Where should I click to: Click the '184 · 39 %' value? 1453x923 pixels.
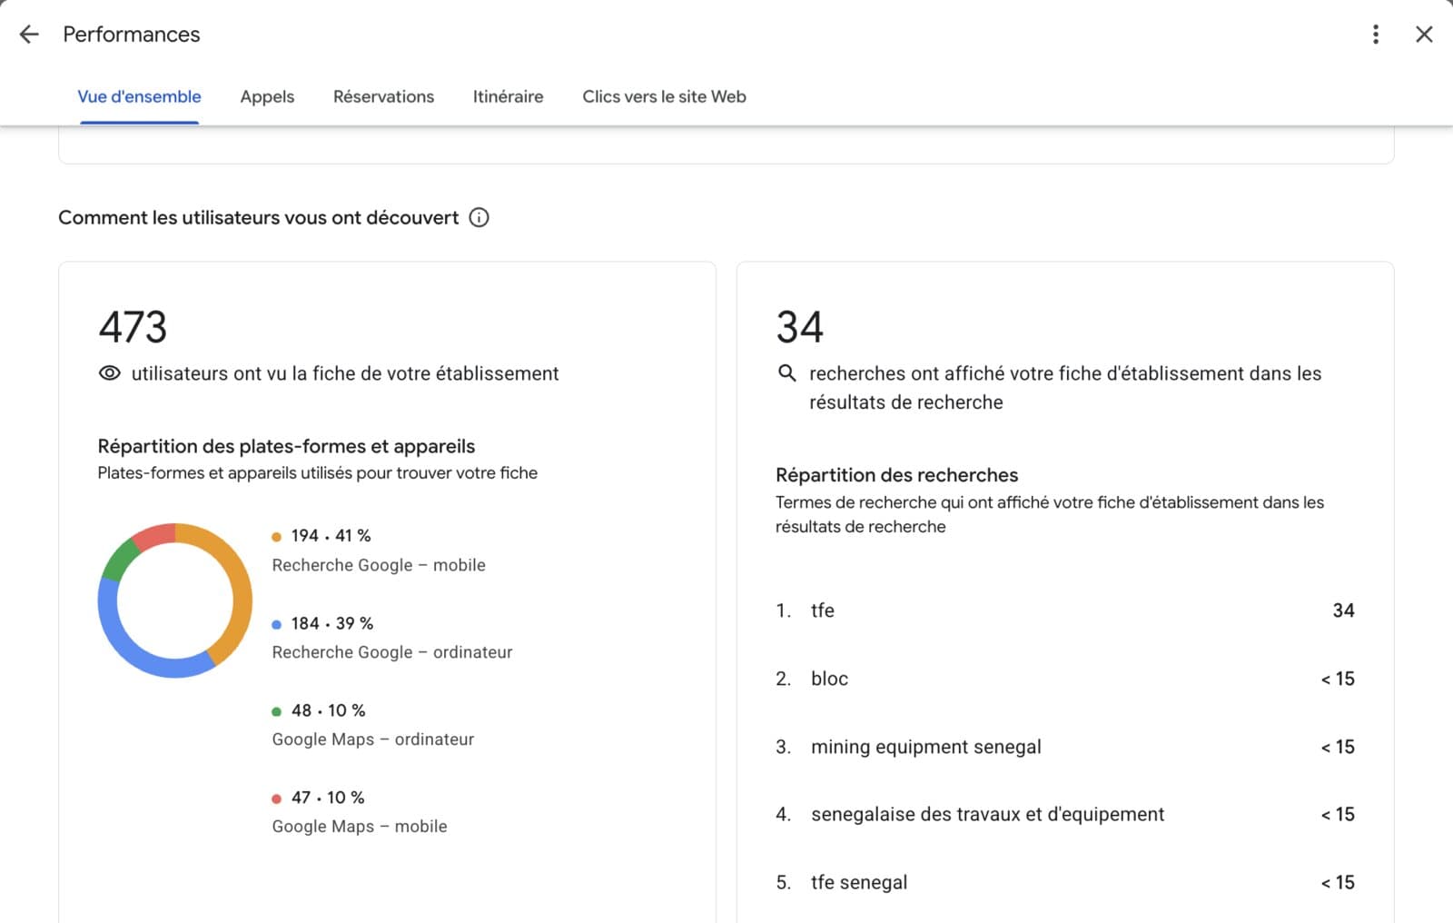(x=332, y=623)
